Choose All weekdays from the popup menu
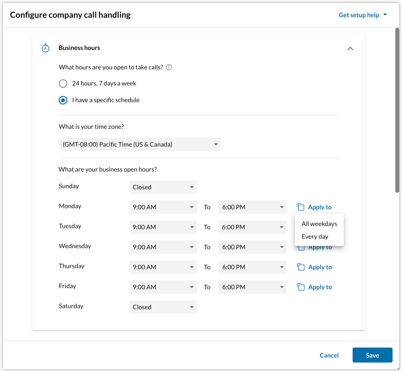The width and height of the screenshot is (402, 372). tap(319, 224)
